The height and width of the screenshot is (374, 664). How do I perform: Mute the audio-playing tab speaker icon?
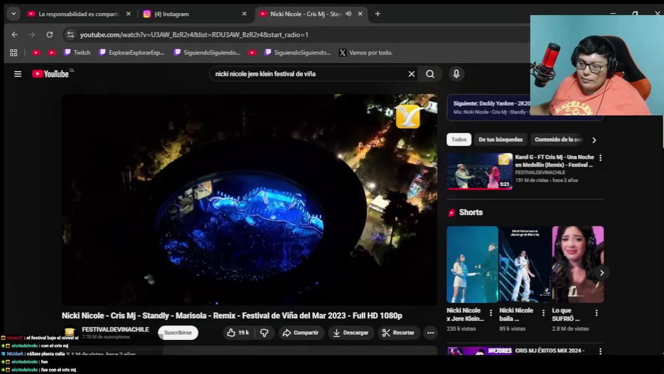[349, 14]
